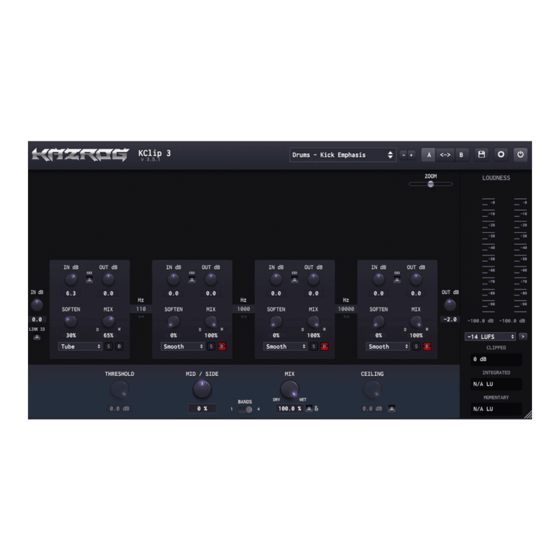Open the -14 LUFS target dropdown
The width and height of the screenshot is (560, 560).
point(490,337)
